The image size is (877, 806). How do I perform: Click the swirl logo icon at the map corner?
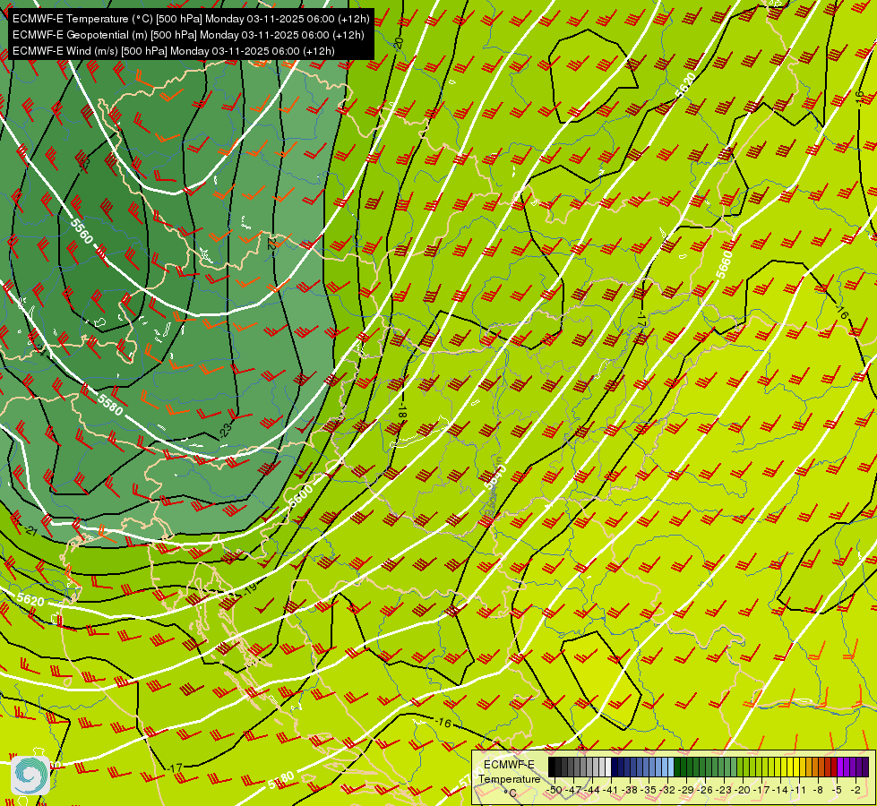pos(30,774)
